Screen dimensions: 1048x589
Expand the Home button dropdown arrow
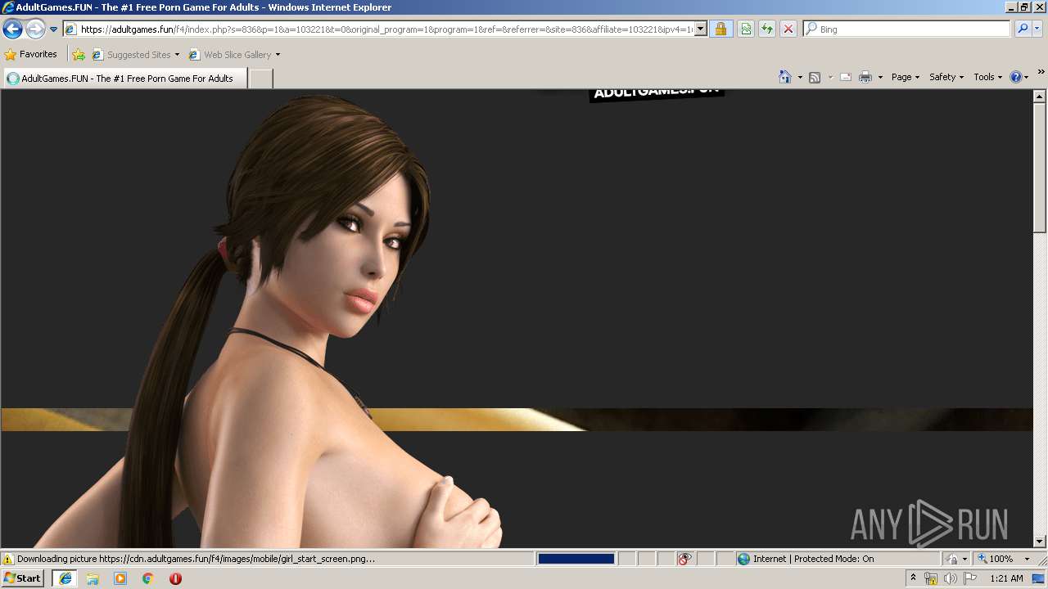pyautogui.click(x=800, y=77)
